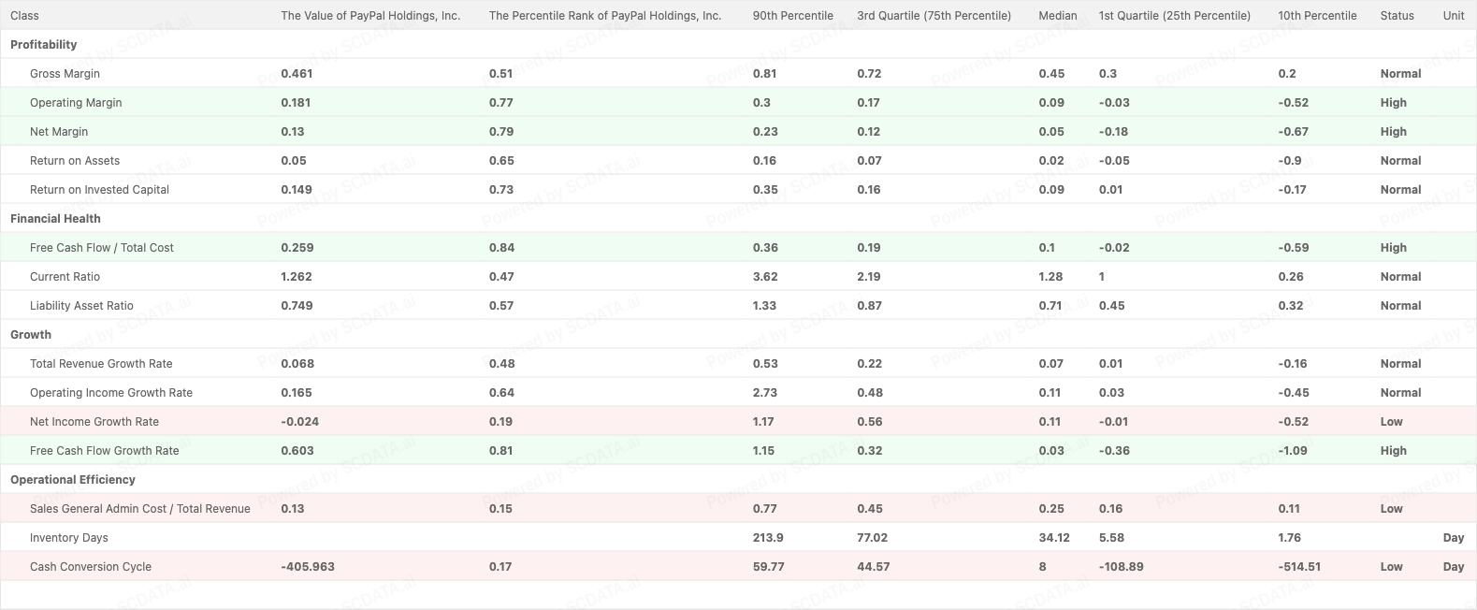Click the Financial Health section heading
The image size is (1477, 610).
click(x=55, y=219)
